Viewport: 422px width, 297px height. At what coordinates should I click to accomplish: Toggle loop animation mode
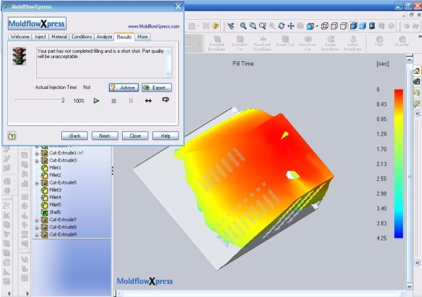[166, 100]
